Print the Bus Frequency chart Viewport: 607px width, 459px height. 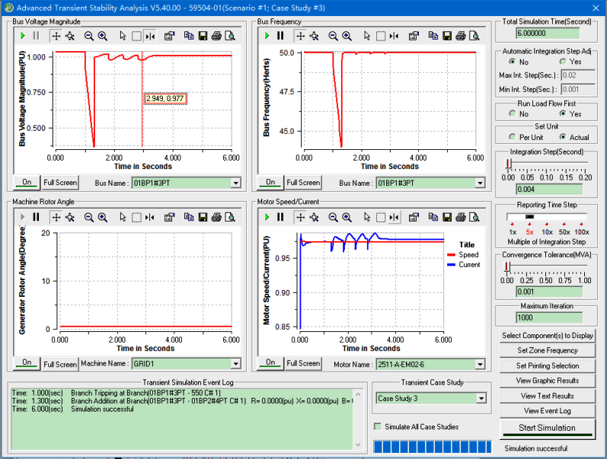click(461, 36)
